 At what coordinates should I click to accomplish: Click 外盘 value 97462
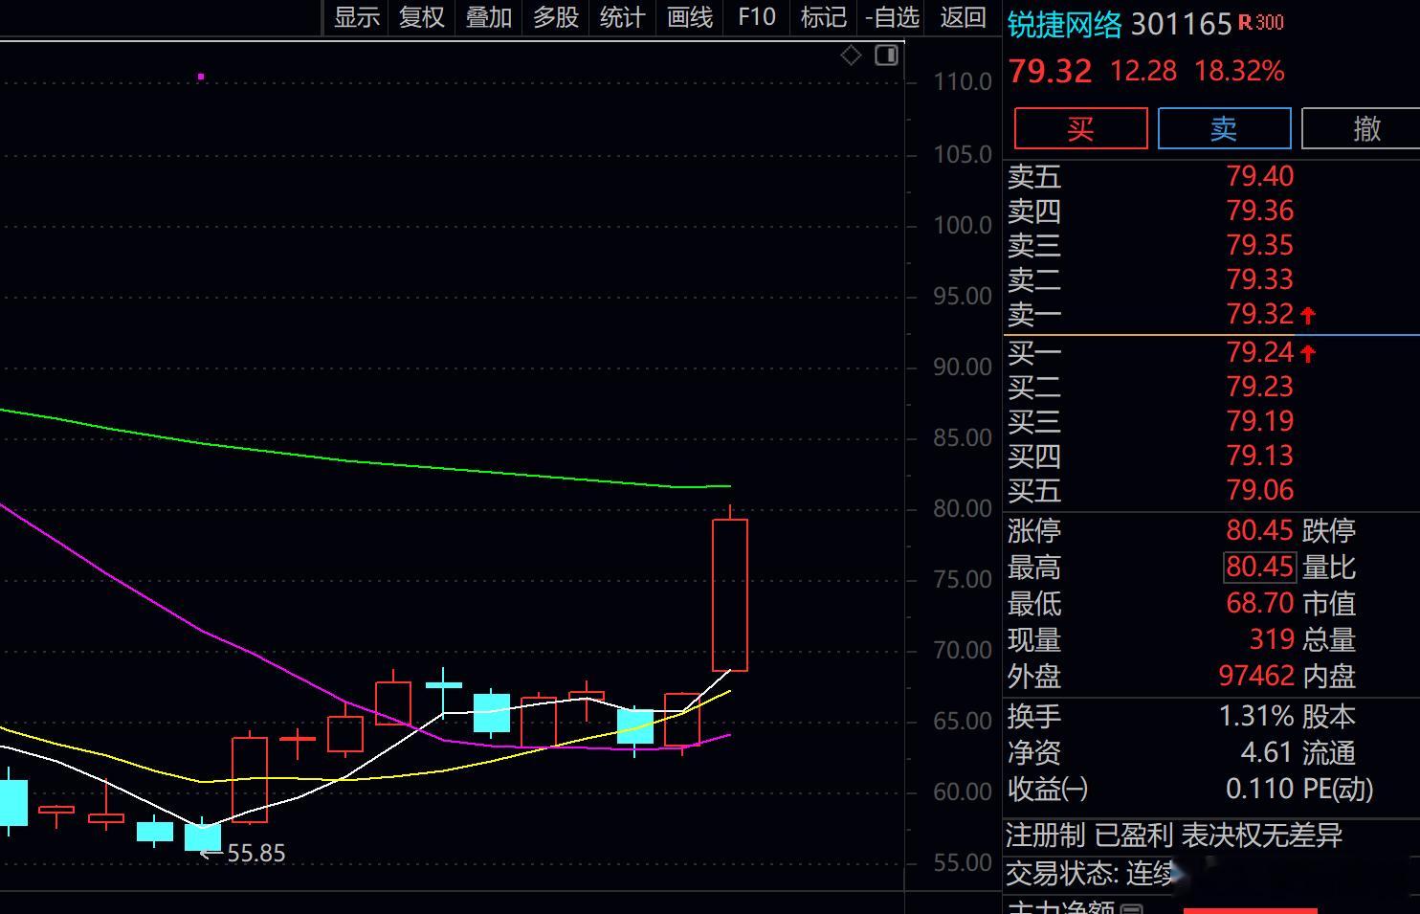pos(1256,676)
